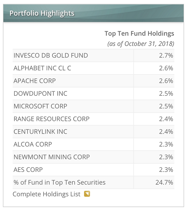This screenshot has width=187, height=209.
Task: Click the 2.3% value for AES Corp
Action: 166,170
